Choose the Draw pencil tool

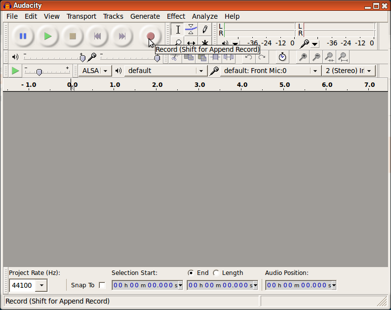pos(204,30)
